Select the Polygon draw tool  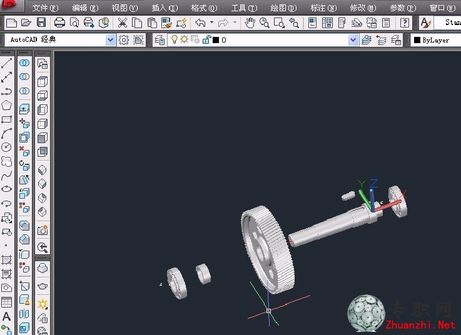6,105
